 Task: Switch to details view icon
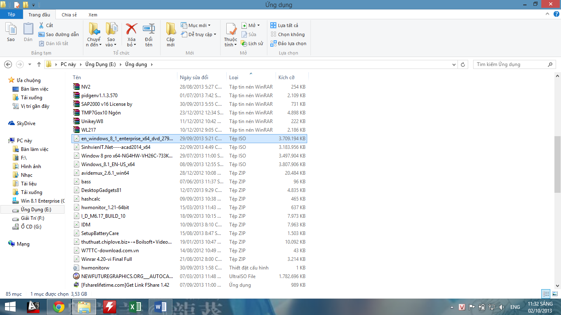[546, 294]
